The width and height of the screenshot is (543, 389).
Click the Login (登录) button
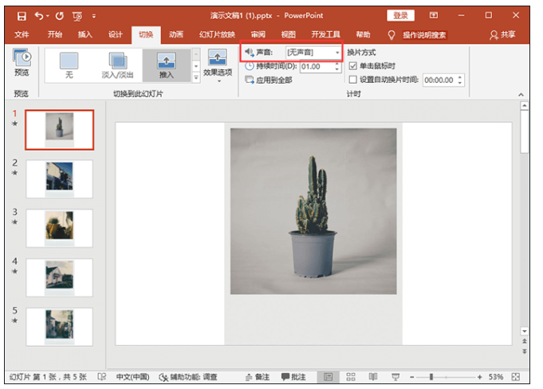pos(400,15)
